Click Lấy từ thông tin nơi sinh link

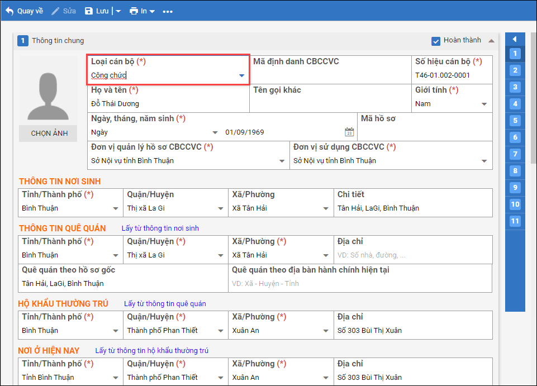tap(160, 228)
